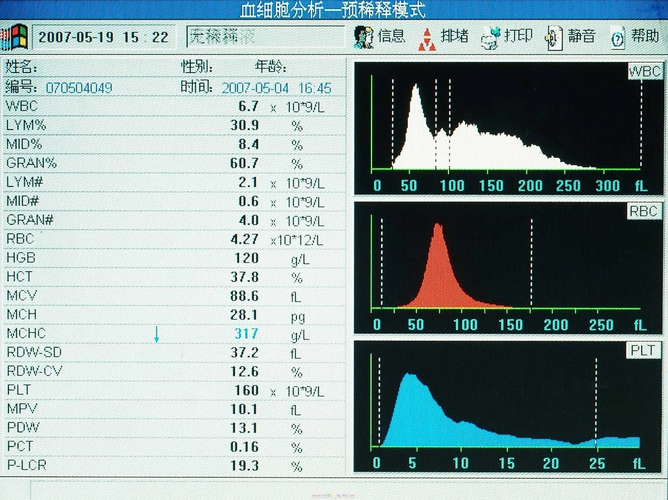Click the 编号 sample number label
The width and height of the screenshot is (668, 500).
(21, 87)
